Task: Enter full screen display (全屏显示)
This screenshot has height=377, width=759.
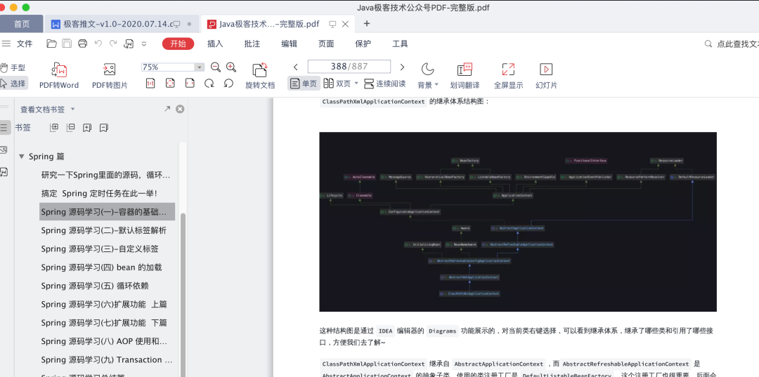Action: (508, 76)
